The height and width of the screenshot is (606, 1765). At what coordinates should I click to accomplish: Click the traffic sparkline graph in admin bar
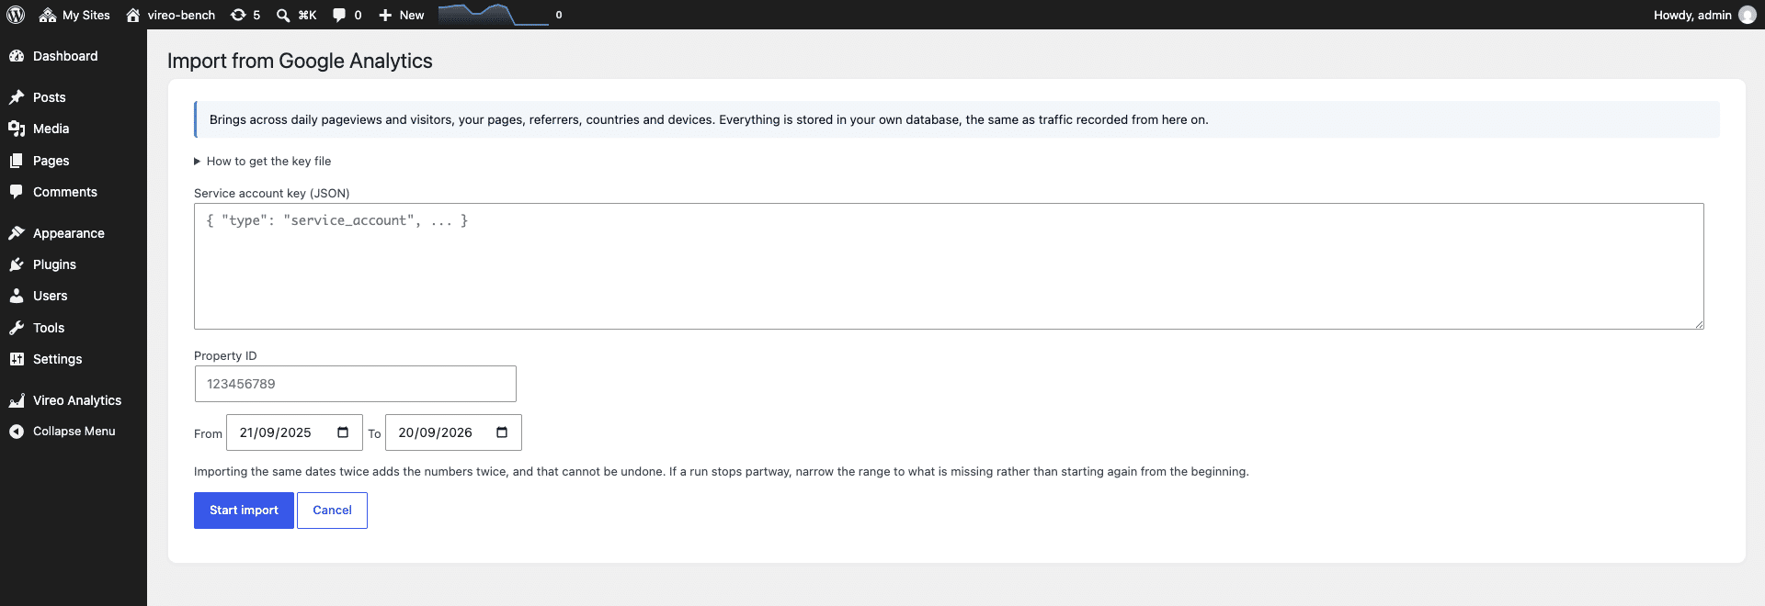[493, 15]
